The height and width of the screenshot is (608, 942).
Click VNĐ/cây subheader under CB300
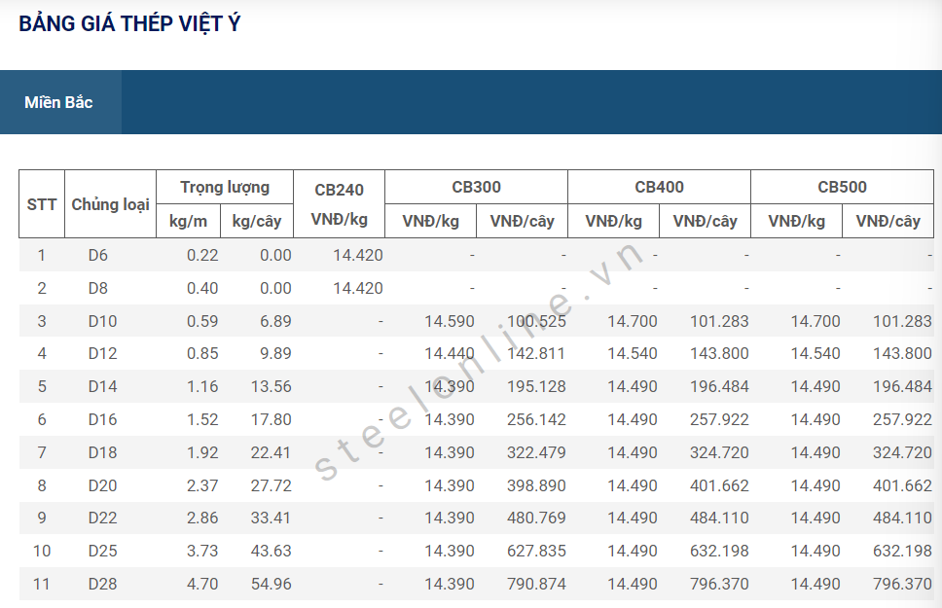[522, 221]
